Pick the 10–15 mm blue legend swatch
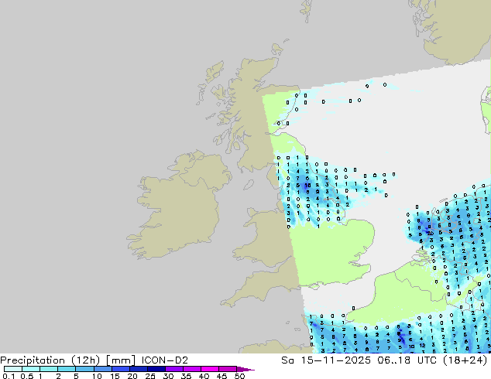491x379 pixels. point(103,369)
